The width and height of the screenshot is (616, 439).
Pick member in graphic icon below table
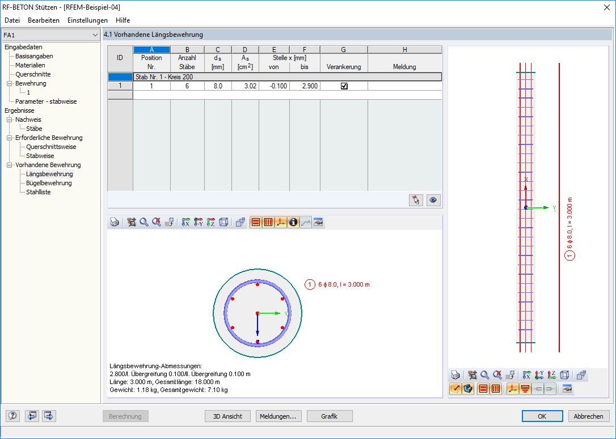click(416, 200)
